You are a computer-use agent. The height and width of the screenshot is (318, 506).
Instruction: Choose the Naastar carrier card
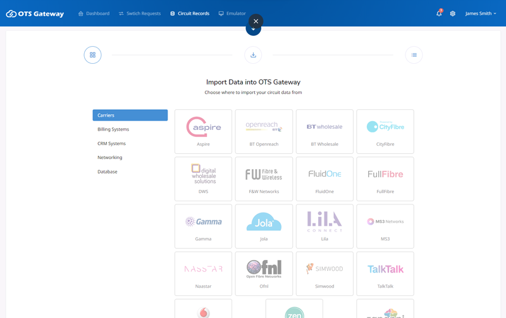[x=203, y=274]
